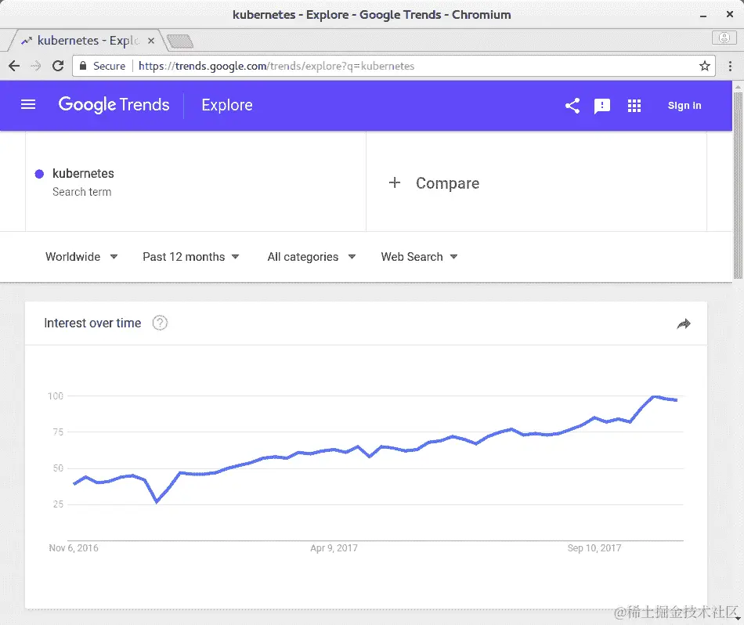Screen dimensions: 744x625
Task: Open the Google apps grid
Action: (634, 106)
